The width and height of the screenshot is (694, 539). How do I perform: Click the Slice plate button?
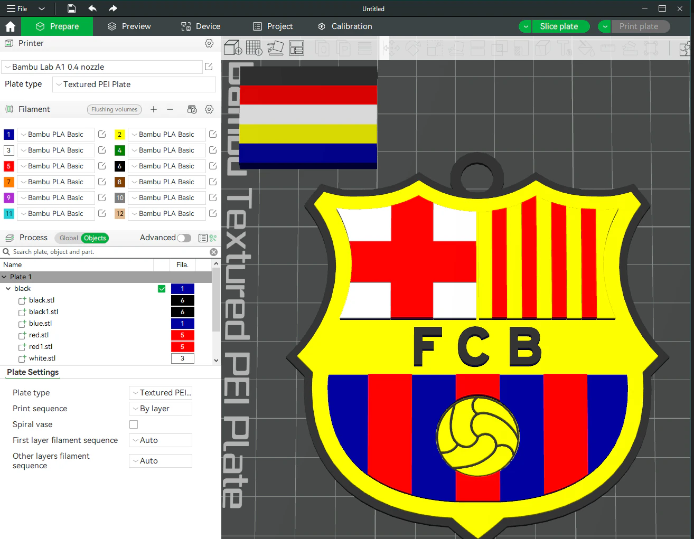(560, 26)
